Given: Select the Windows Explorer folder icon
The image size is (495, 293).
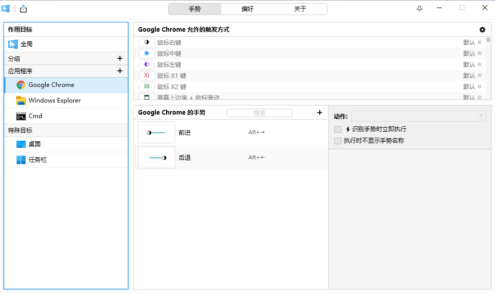Looking at the screenshot, I should point(21,101).
